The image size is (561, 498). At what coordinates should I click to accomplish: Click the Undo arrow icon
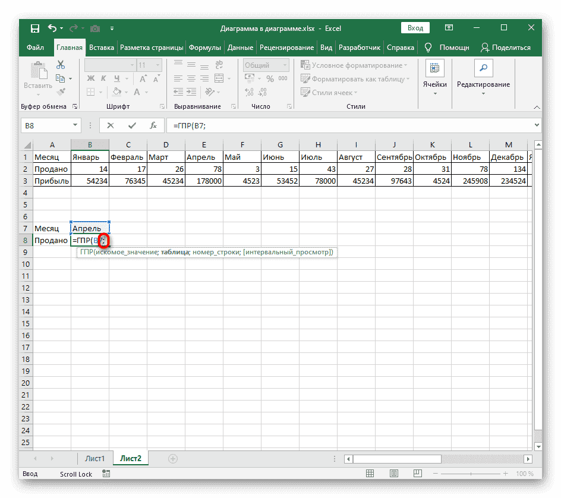click(52, 28)
